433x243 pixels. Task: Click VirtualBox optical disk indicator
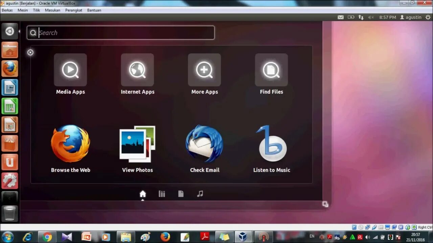click(x=361, y=227)
